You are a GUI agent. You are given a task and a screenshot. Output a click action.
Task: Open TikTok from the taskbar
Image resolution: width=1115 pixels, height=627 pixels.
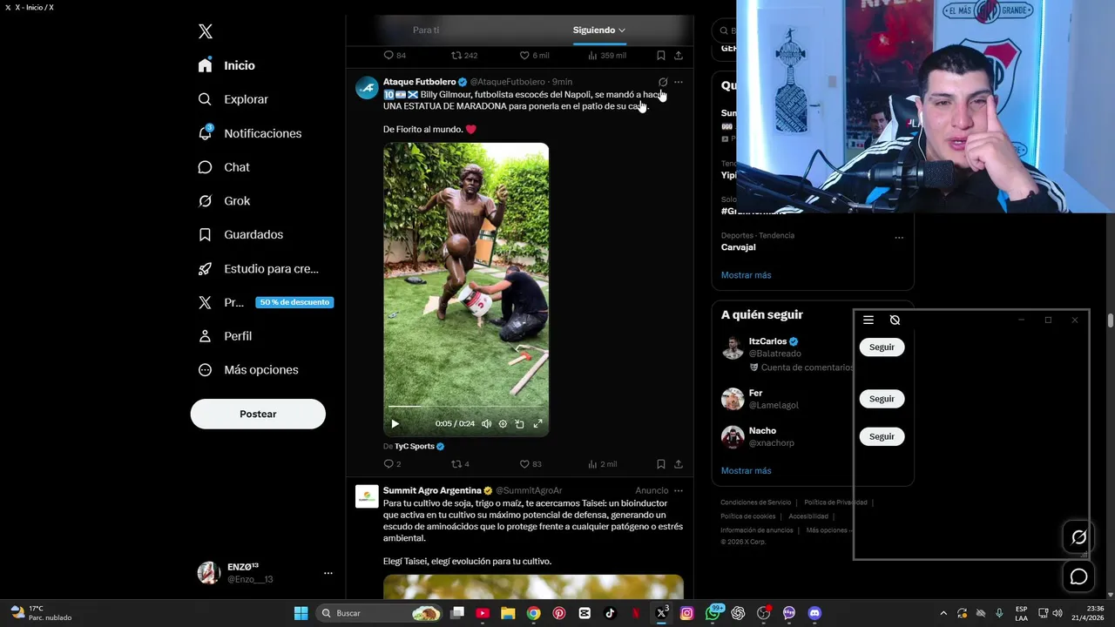610,613
